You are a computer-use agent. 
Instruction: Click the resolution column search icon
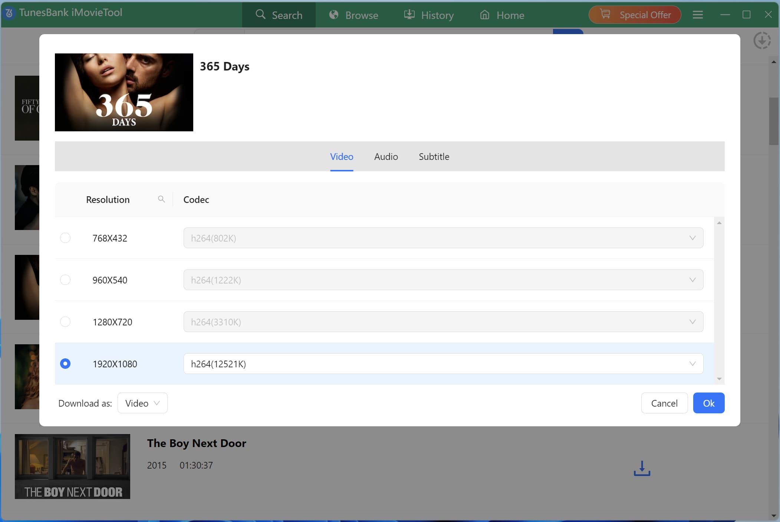click(161, 199)
